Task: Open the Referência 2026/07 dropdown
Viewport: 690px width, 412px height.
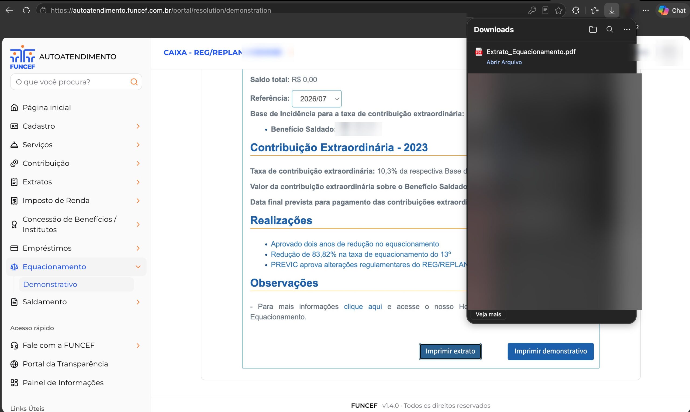Action: coord(317,98)
